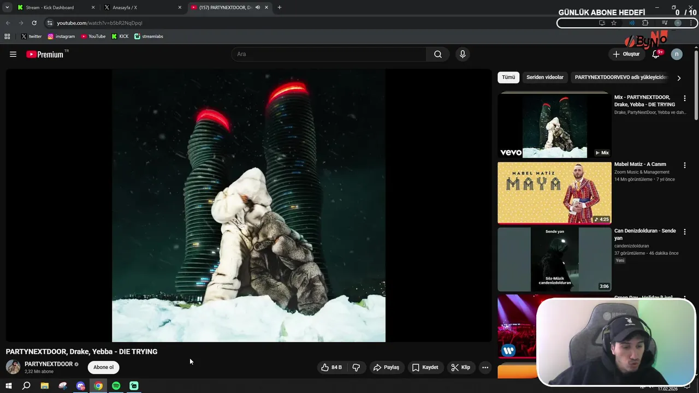This screenshot has width=699, height=393.
Task: Open Chrome from the taskbar
Action: coord(98,386)
